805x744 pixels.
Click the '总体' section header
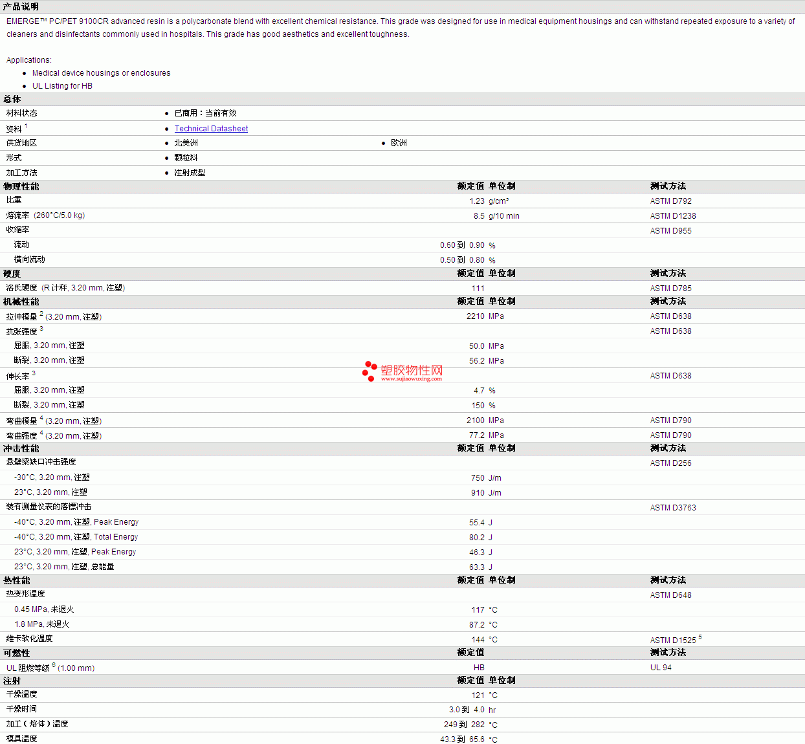pos(12,99)
